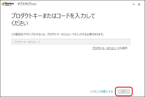
Task: Close the Norton subscription window
Action: tap(139, 4)
